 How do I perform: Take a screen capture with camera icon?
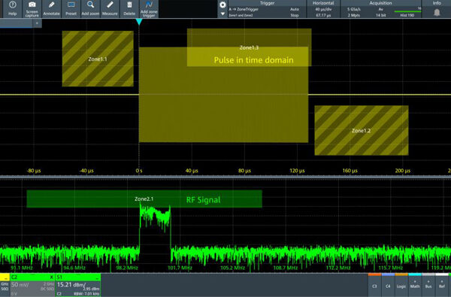[x=32, y=8]
